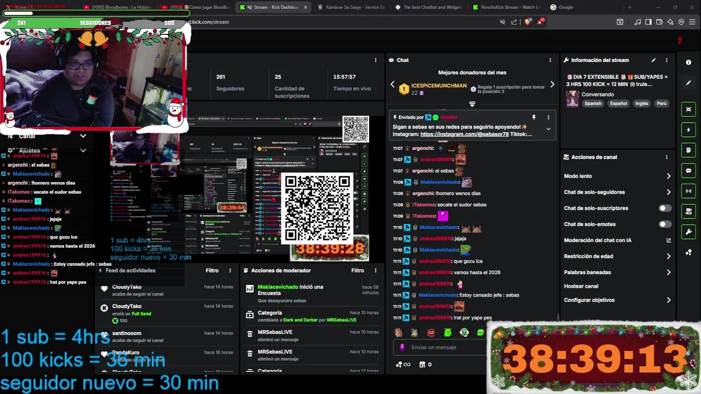Click the three-circles icon in right sidebar
The width and height of the screenshot is (701, 394).
click(x=688, y=252)
